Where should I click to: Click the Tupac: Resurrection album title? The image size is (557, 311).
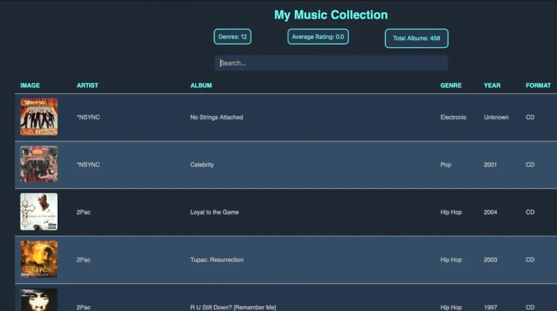pyautogui.click(x=216, y=259)
